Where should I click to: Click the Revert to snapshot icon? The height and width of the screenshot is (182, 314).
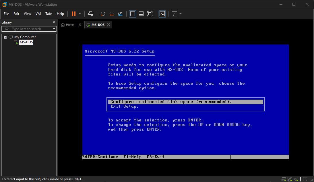[x=112, y=14]
